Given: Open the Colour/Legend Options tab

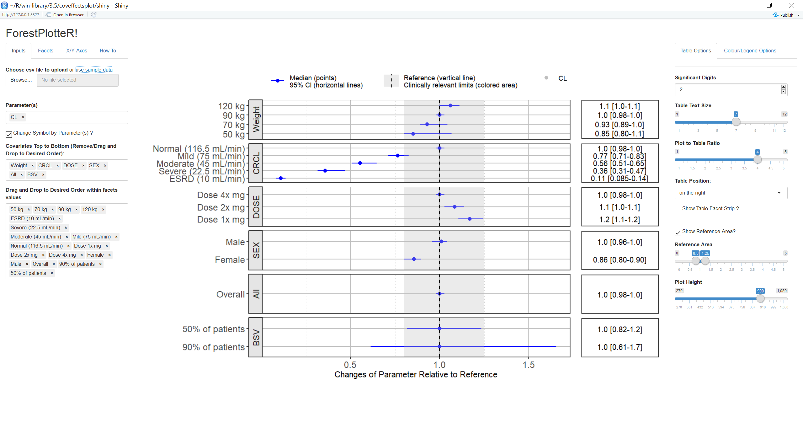Looking at the screenshot, I should point(750,51).
